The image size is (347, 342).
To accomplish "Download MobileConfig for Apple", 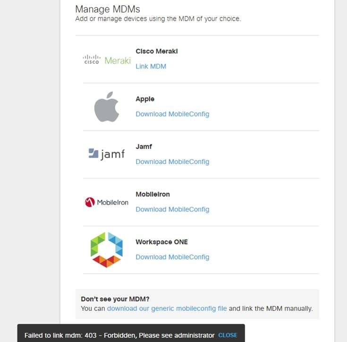I will [x=172, y=114].
